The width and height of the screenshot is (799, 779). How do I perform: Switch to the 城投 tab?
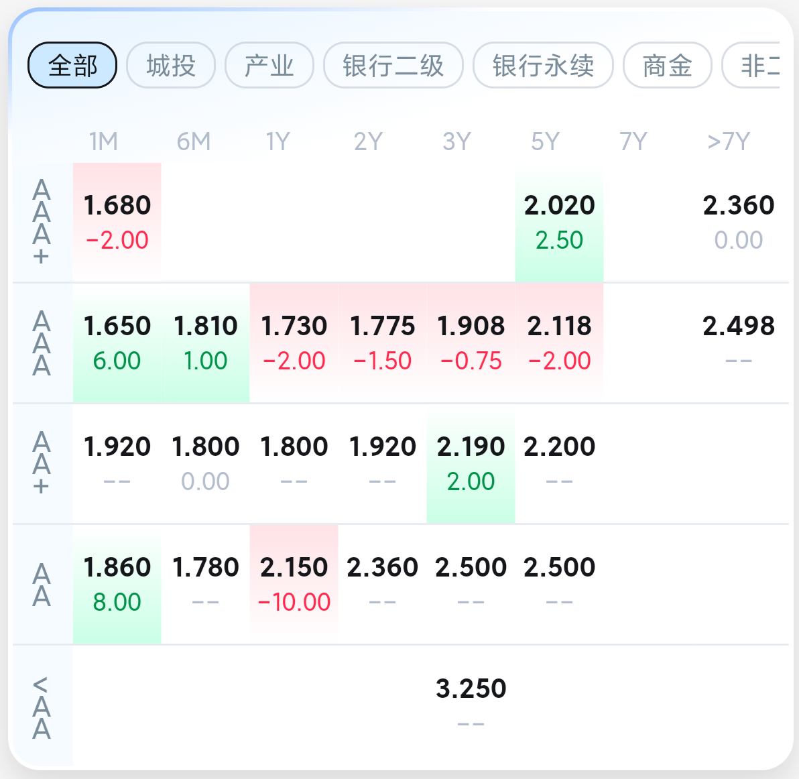click(x=171, y=66)
